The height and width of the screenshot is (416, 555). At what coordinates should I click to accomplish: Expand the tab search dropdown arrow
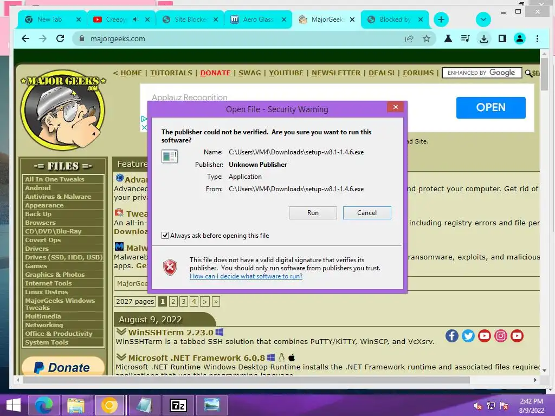(x=483, y=19)
